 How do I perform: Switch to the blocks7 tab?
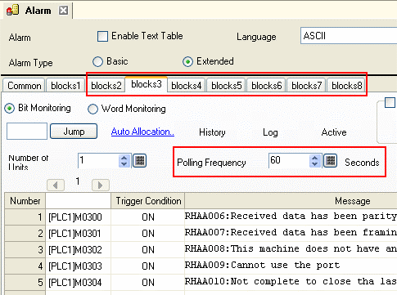pos(306,86)
